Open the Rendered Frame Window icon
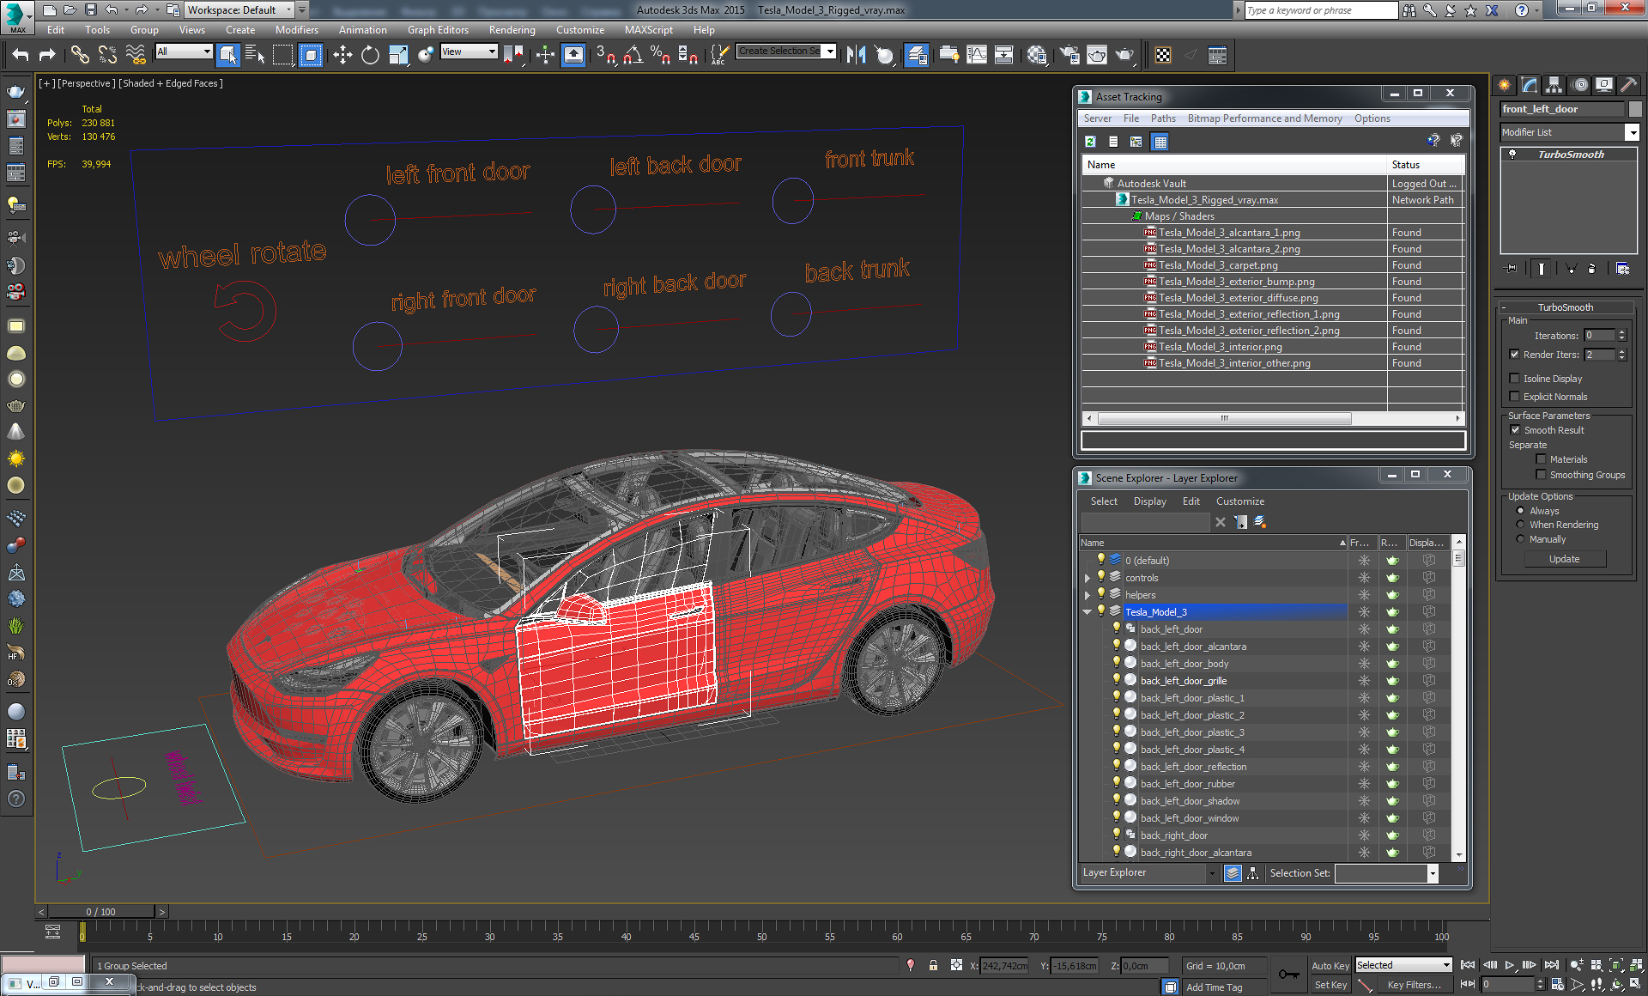Screen dimensions: 1648x996 tap(1097, 56)
